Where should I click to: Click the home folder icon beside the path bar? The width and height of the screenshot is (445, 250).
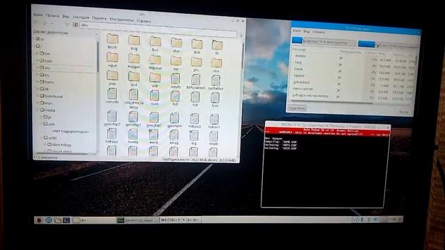tap(76, 25)
